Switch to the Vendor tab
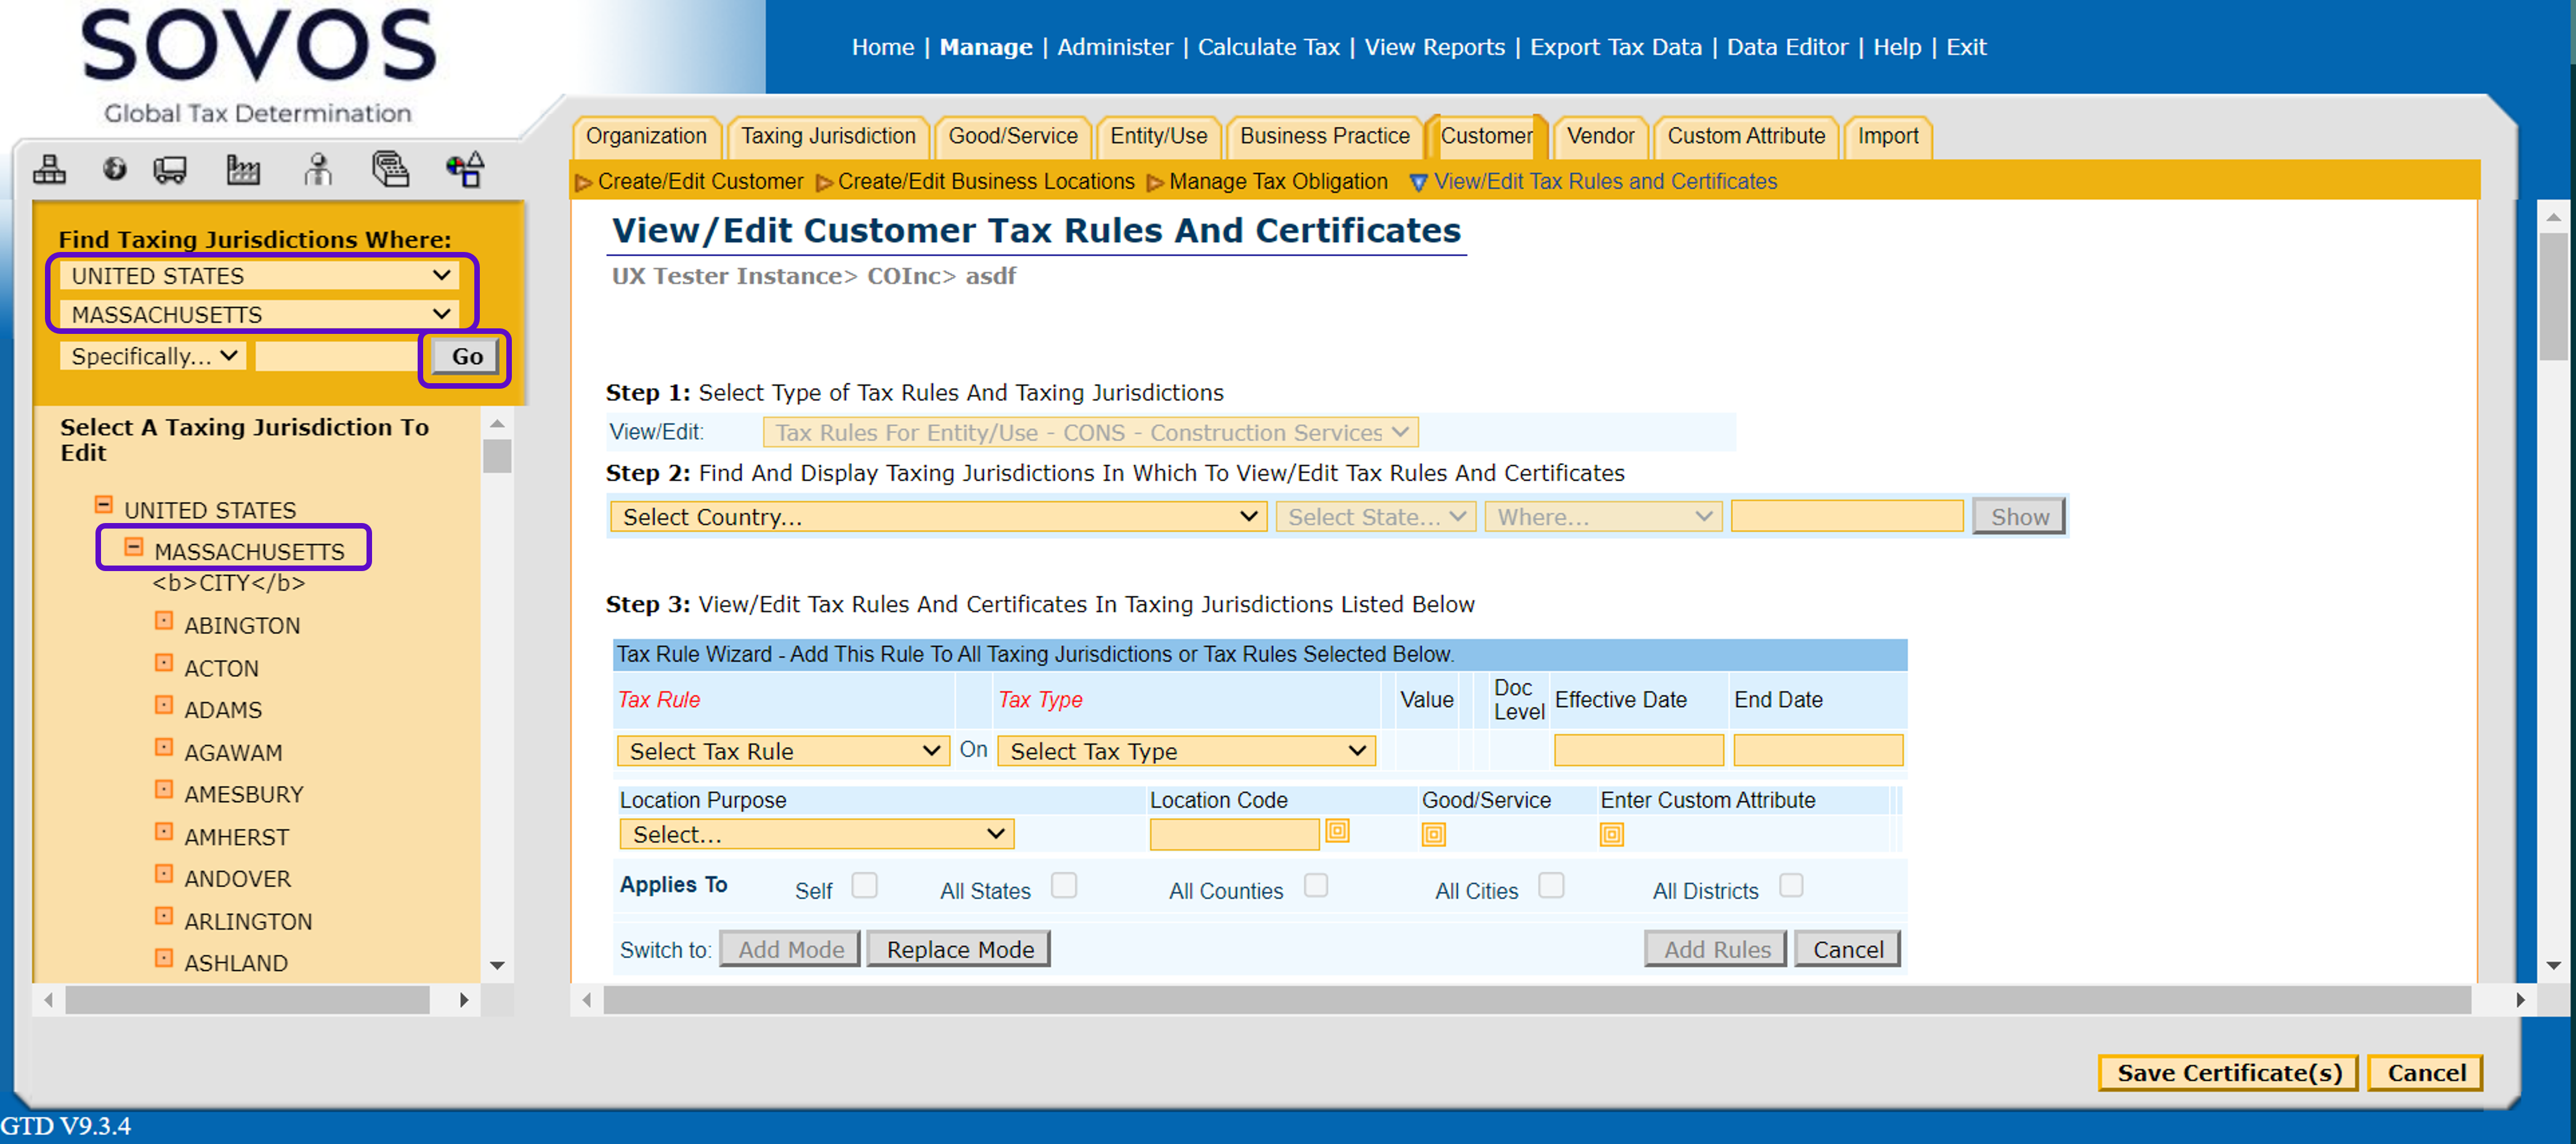 [1599, 136]
